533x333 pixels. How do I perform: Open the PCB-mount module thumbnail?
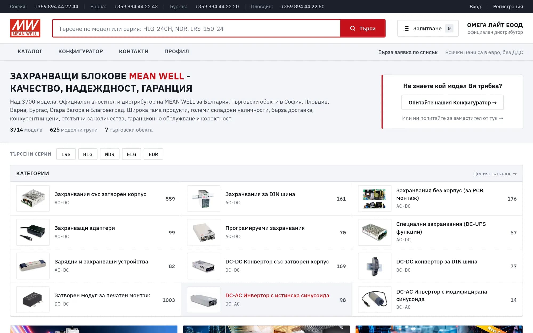33,300
